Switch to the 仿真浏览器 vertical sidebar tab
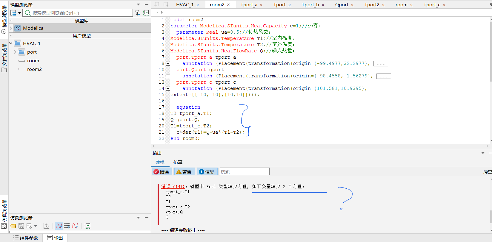 [x=4, y=214]
